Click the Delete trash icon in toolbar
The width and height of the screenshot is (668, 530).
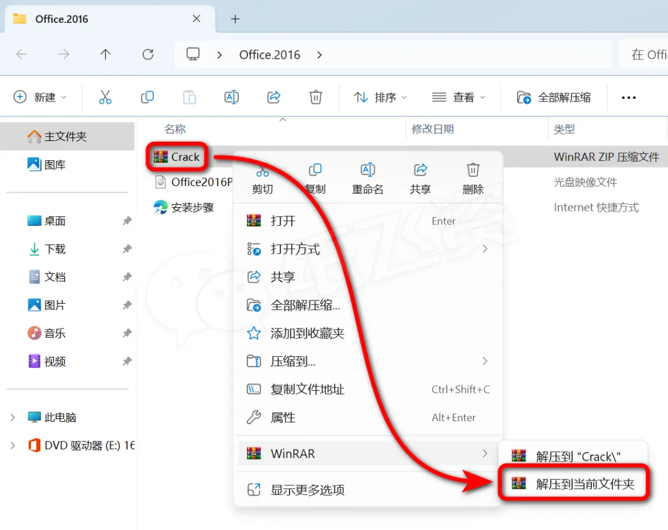click(315, 97)
